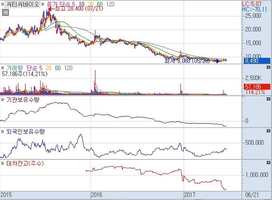The height and width of the screenshot is (200, 272).
Task: Select volume 단순 5 moving average label
Action: [34, 68]
